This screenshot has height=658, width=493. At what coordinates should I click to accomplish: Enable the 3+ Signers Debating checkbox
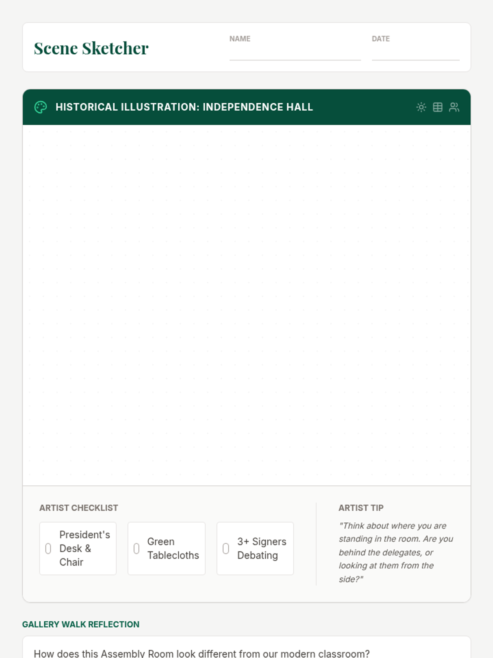click(x=226, y=549)
